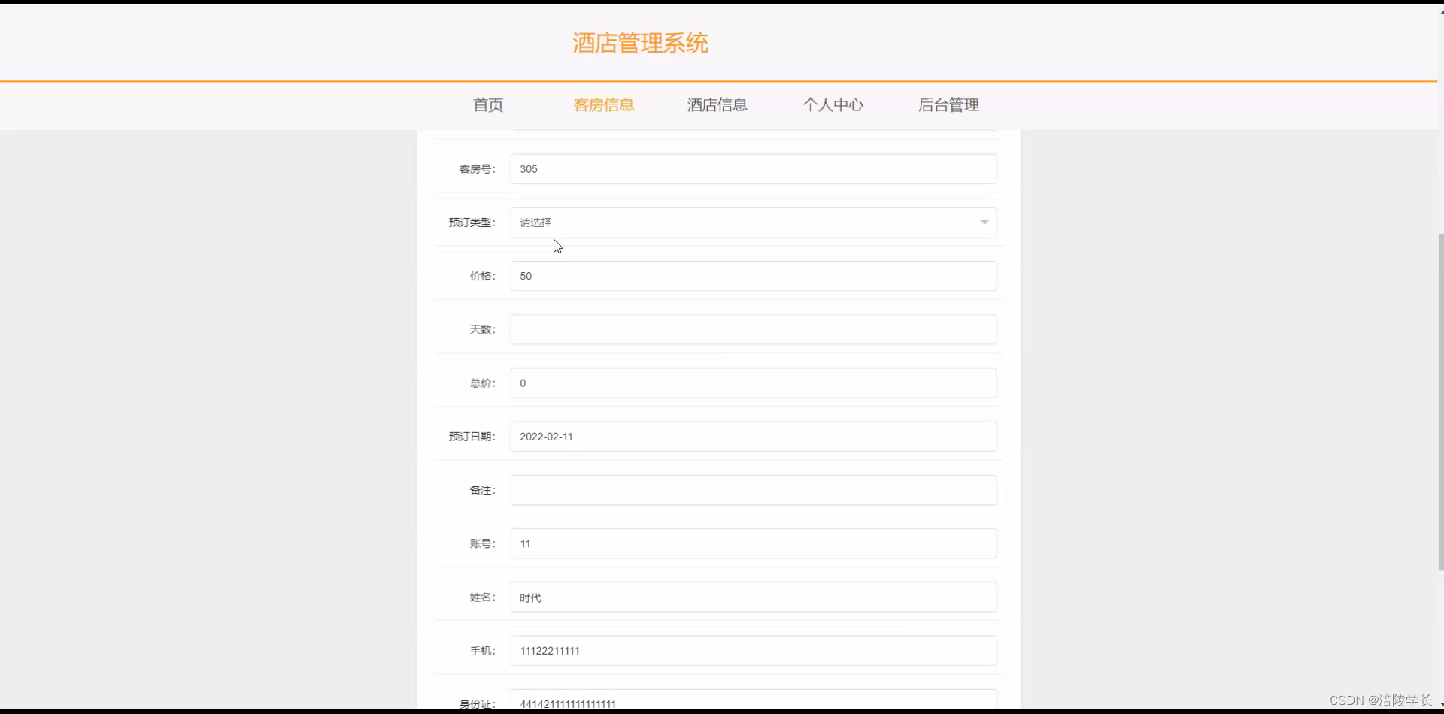Viewport: 1444px width, 714px height.
Task: Click the empty 天数 input box
Action: [x=752, y=329]
